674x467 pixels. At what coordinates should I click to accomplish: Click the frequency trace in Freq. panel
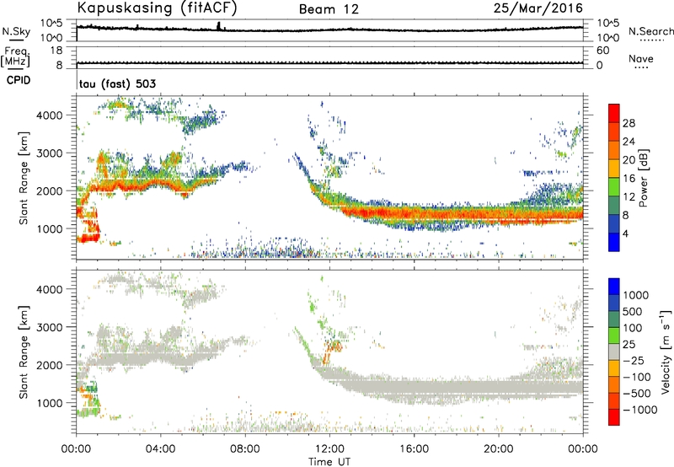[329, 62]
